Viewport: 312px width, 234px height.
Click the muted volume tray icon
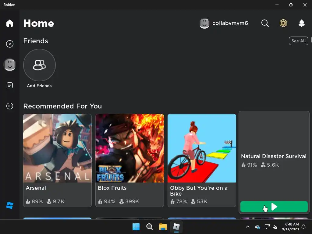pyautogui.click(x=275, y=227)
